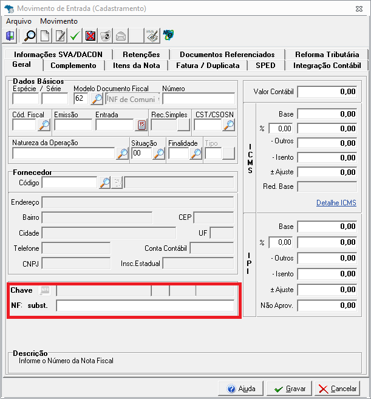Switch to the Itens da Nota tab
The height and width of the screenshot is (399, 371).
137,66
